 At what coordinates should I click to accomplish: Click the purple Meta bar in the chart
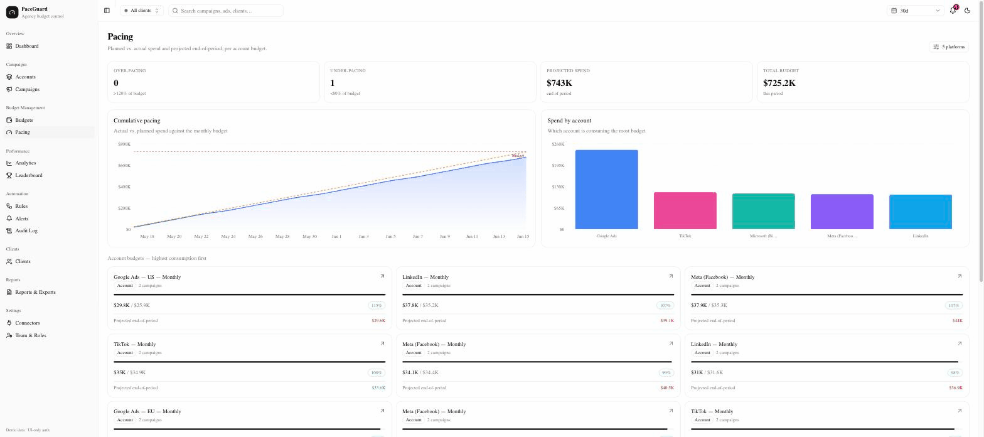point(842,212)
